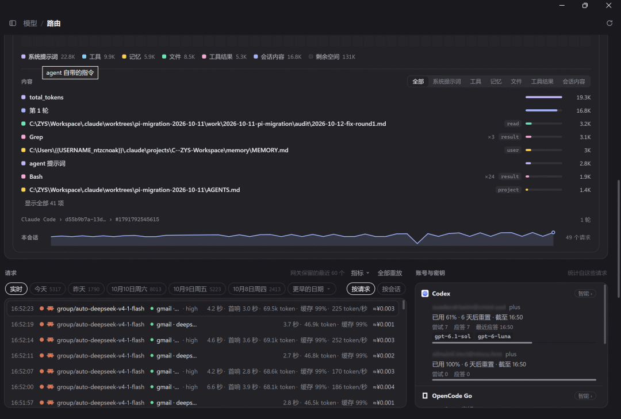
Task: Expand the list via 显示全部 41 项
Action: pos(44,203)
